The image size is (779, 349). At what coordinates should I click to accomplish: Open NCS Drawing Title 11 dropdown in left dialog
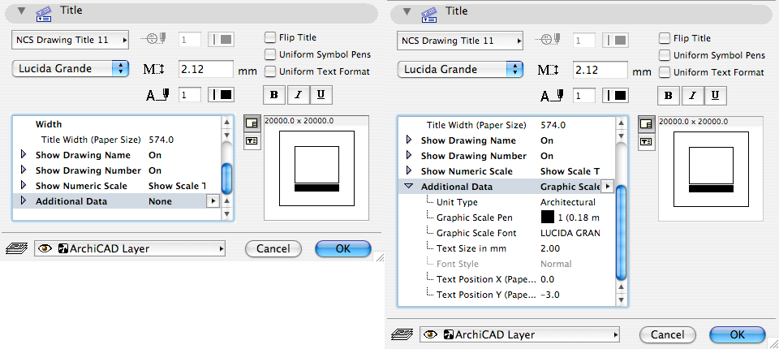(x=70, y=41)
